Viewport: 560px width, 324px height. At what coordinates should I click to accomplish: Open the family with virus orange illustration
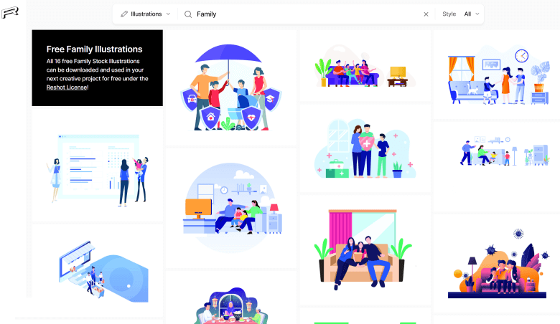coord(497,265)
